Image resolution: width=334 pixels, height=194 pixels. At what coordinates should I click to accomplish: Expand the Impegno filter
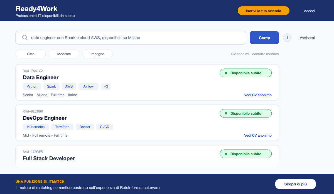pyautogui.click(x=97, y=54)
